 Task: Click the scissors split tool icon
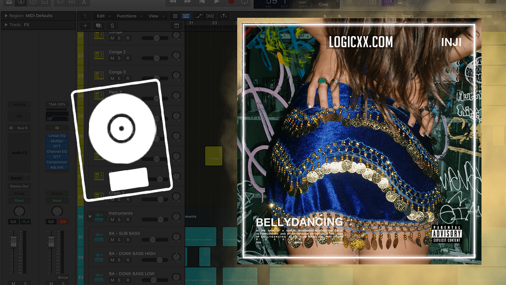[84, 3]
